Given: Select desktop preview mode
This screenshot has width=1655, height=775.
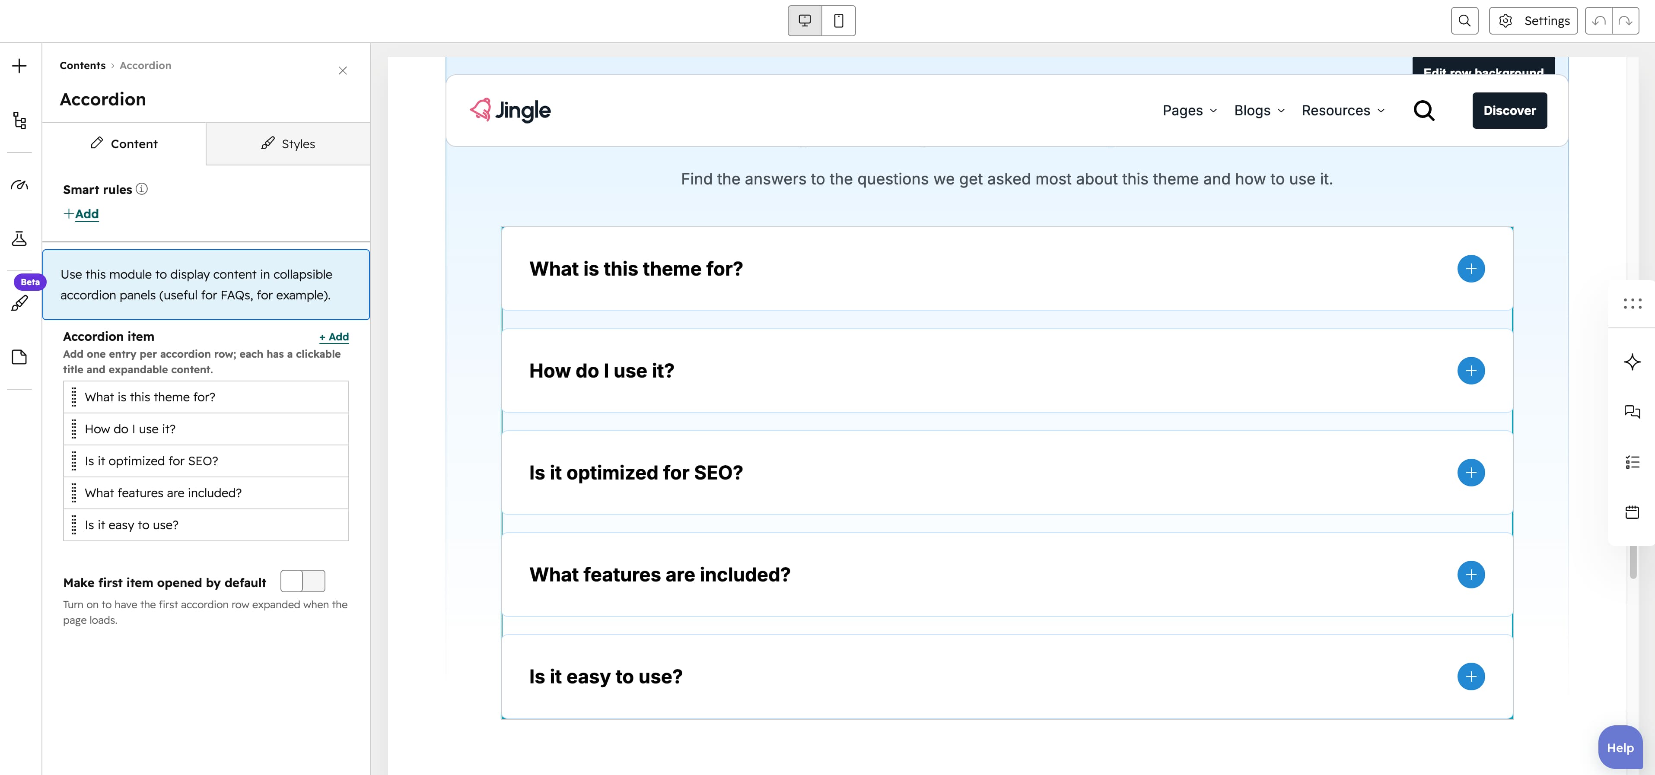Looking at the screenshot, I should [805, 21].
